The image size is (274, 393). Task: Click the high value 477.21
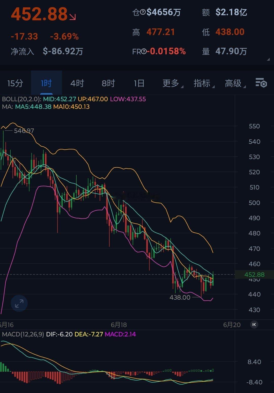point(161,32)
